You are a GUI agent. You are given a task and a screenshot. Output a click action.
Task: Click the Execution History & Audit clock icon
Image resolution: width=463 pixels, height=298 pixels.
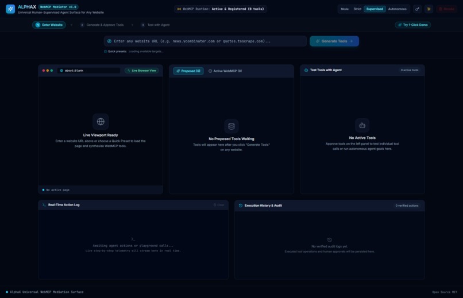point(241,206)
